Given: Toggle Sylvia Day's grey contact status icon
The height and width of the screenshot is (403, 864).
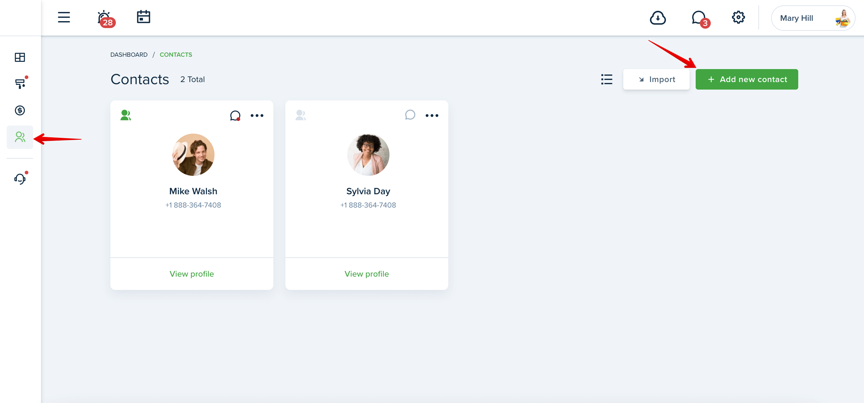Looking at the screenshot, I should [300, 115].
